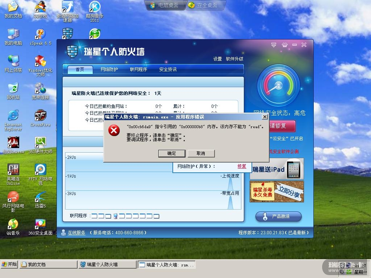Click the 网络安全状态: 高危 status text

[279, 113]
